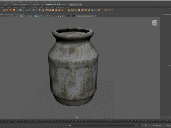Click the gamma value field in the panel toolbar

click(x=73, y=16)
